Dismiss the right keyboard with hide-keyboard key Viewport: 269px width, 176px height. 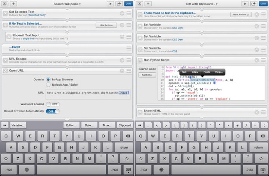pos(263,170)
